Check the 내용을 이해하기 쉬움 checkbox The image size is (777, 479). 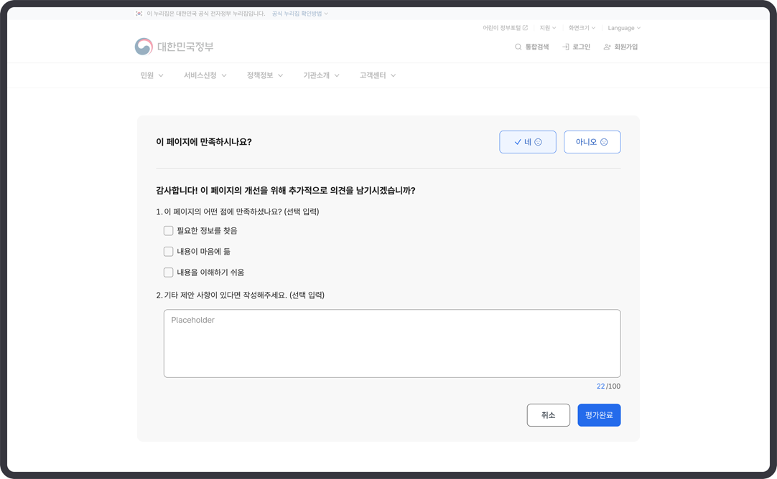click(168, 272)
